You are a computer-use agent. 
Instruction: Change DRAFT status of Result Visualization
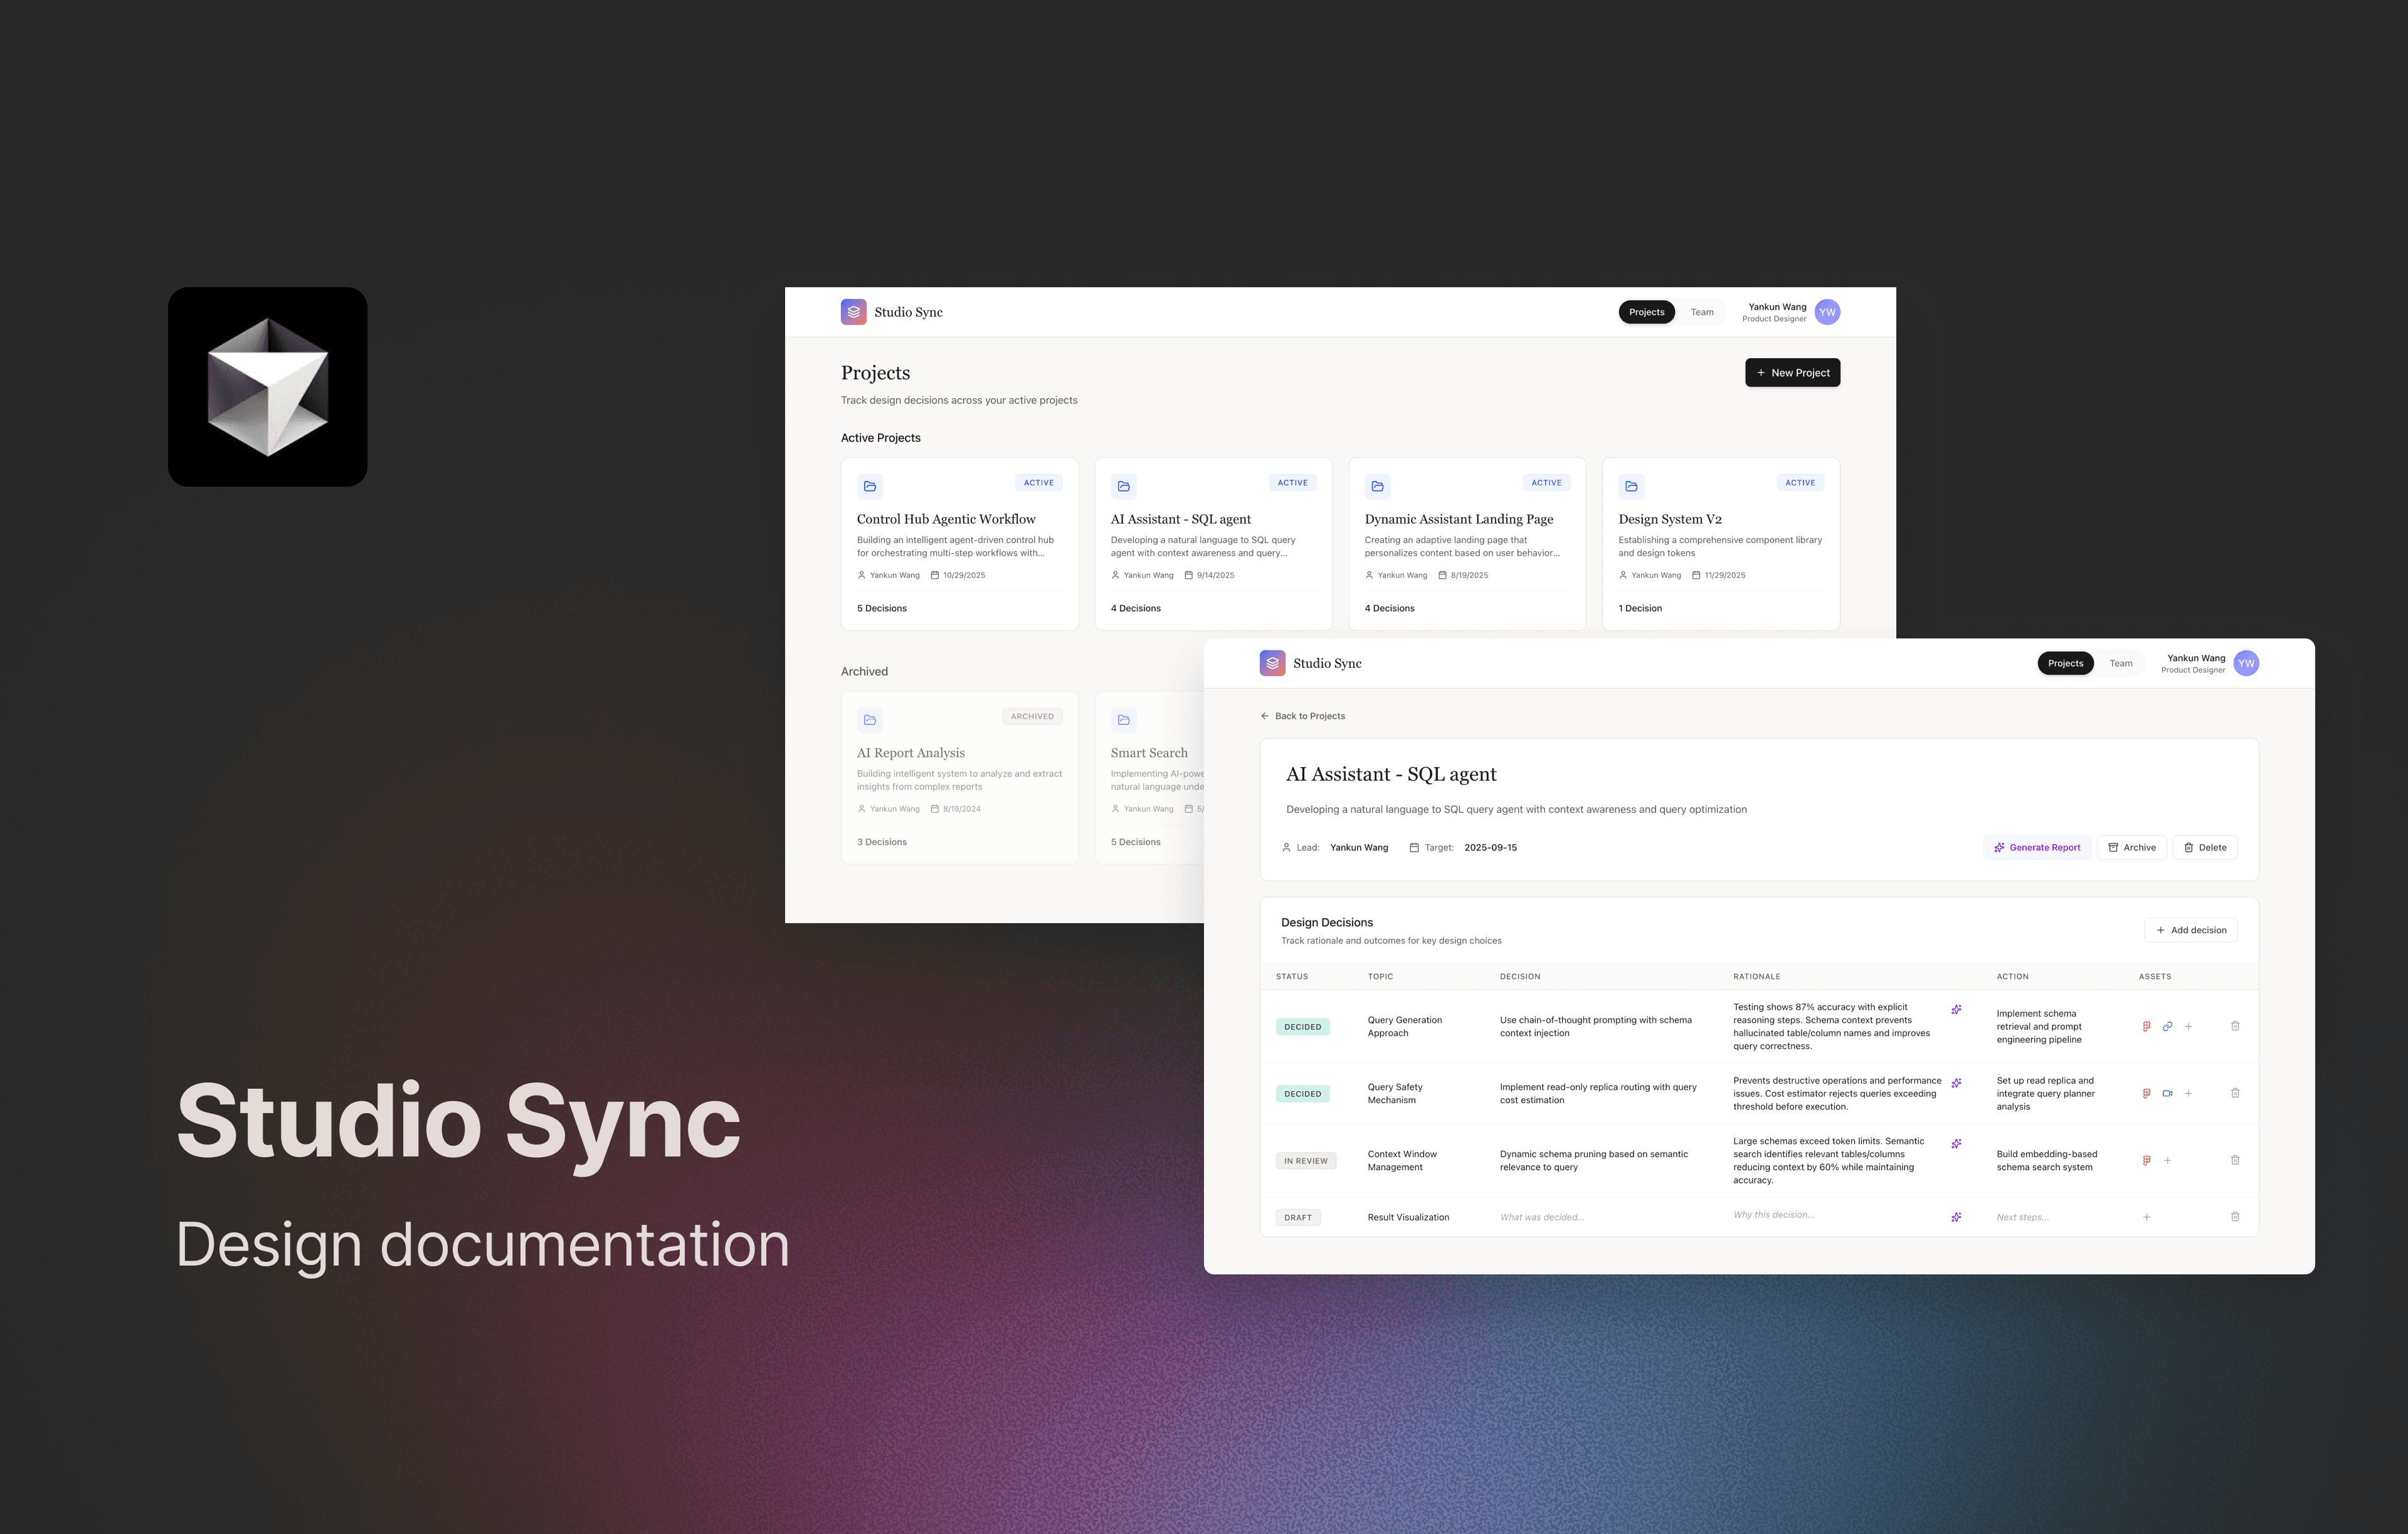[x=1297, y=1217]
